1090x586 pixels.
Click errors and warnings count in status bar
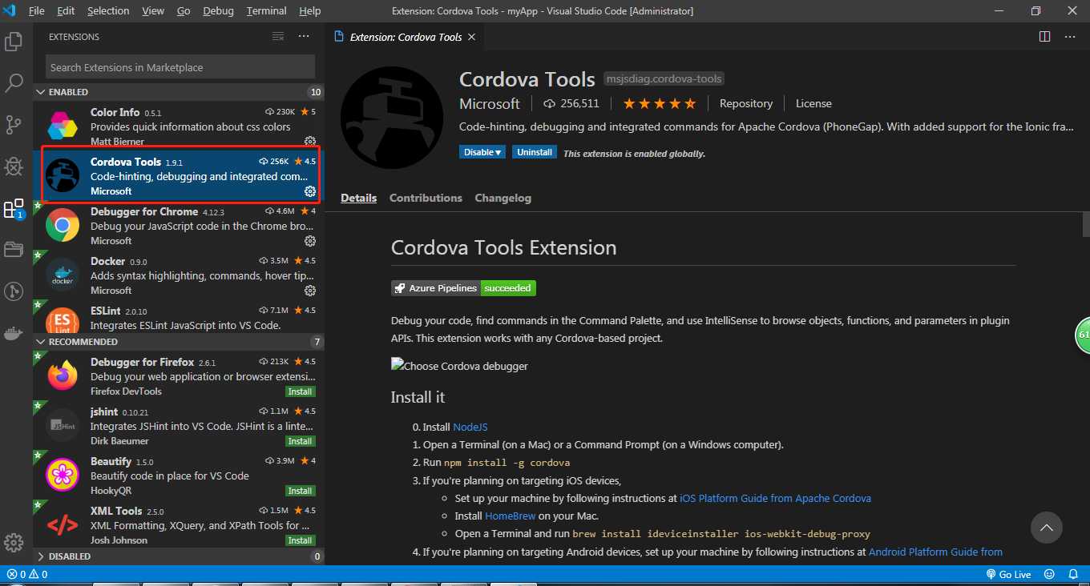click(x=27, y=574)
